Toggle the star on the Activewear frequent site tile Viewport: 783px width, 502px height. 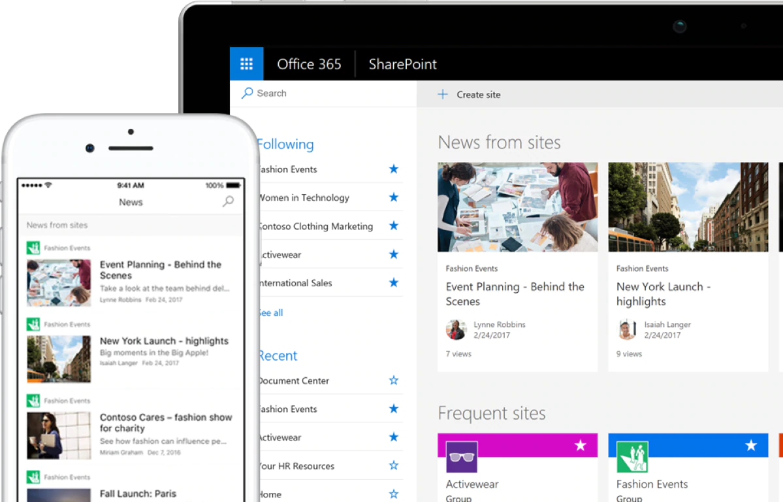coord(581,445)
